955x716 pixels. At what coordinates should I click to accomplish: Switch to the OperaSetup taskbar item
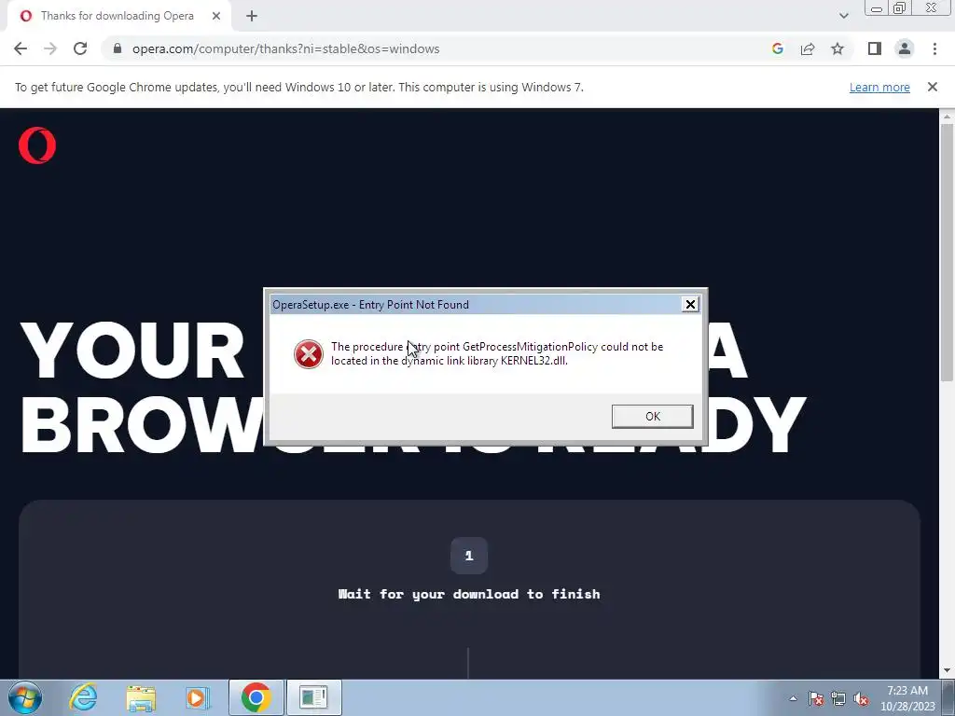(x=313, y=697)
